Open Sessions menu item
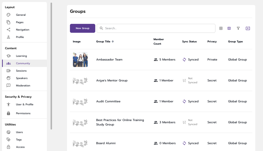The height and width of the screenshot is (151, 263). (24, 71)
